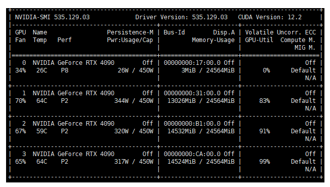The width and height of the screenshot is (330, 187).
Task: Click GPU utilization 91%
Action: (x=264, y=131)
